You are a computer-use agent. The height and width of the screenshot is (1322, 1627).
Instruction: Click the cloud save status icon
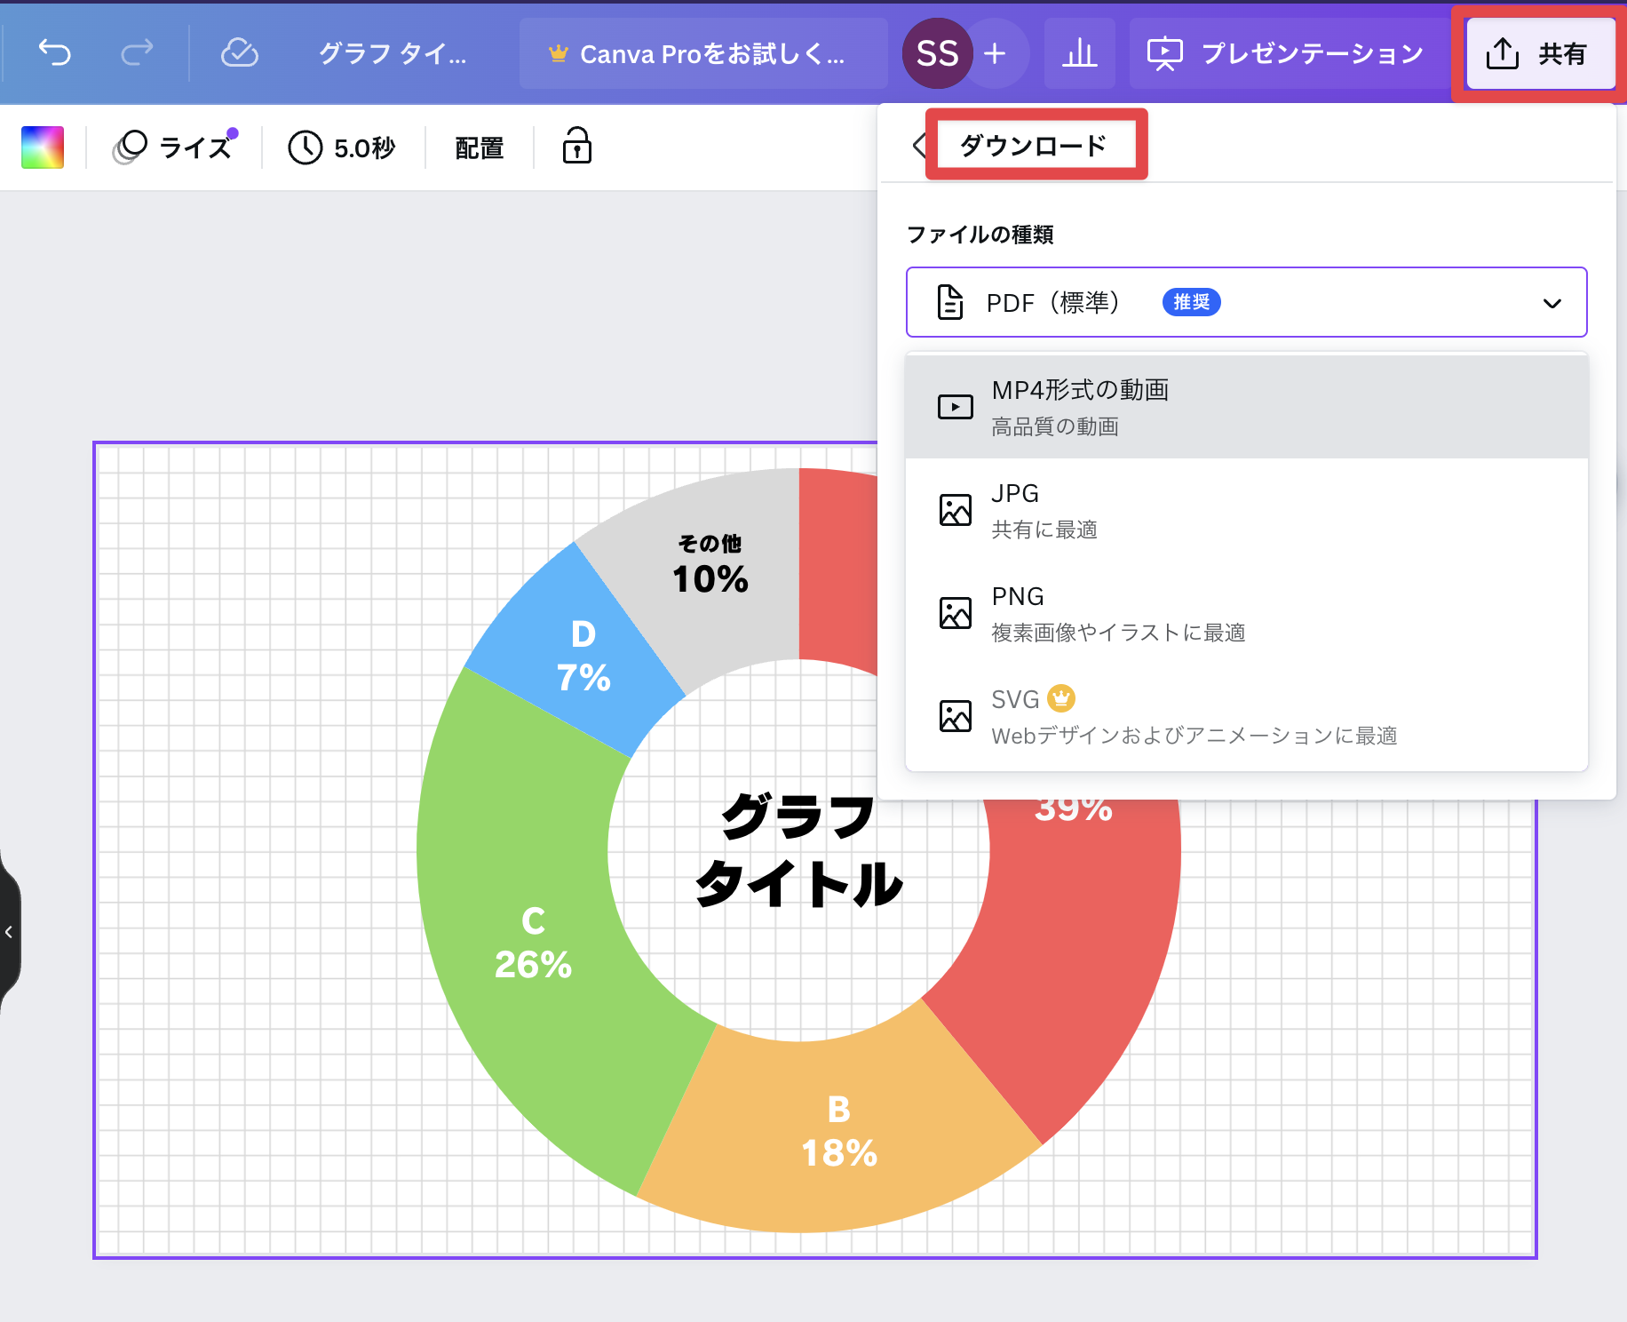(x=239, y=53)
